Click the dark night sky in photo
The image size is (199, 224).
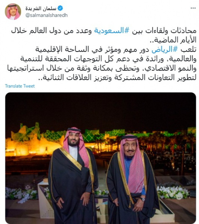coord(101,108)
